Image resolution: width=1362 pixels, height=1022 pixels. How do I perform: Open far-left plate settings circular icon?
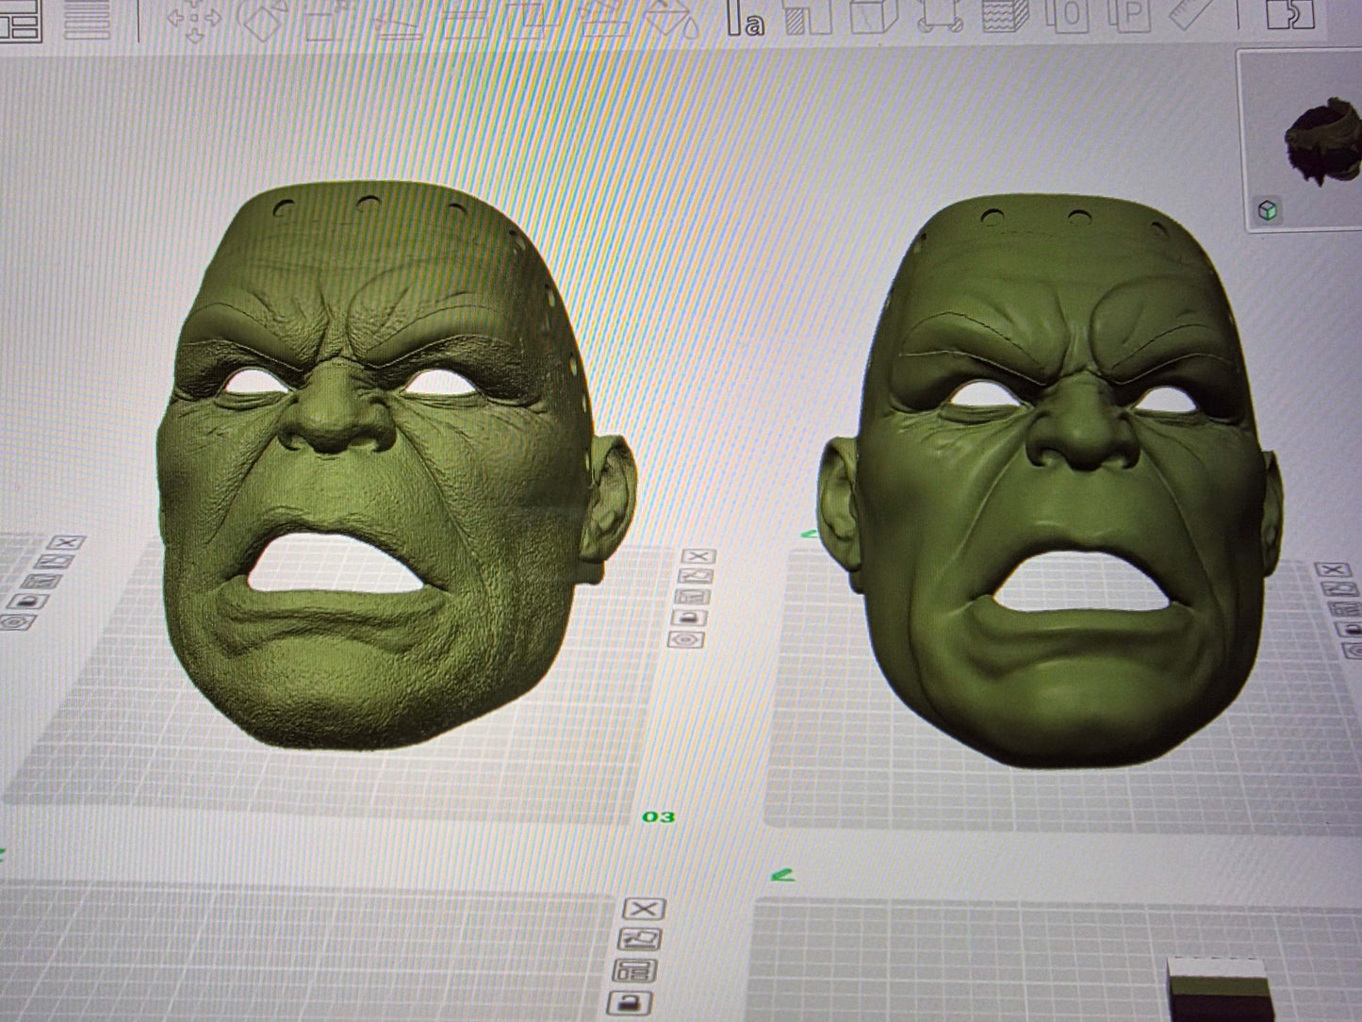(17, 622)
